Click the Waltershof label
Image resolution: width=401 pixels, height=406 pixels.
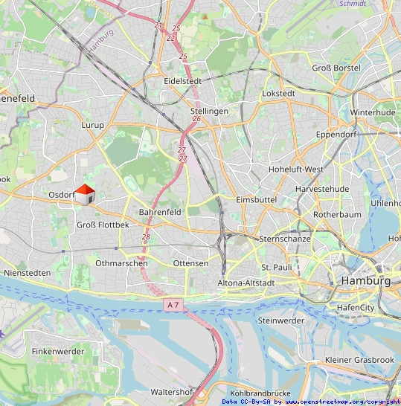coord(172,392)
